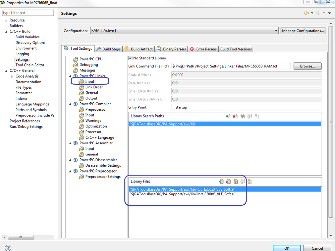Image resolution: width=335 pixels, height=251 pixels.
Task: Delete selected library file entry
Action: (228, 182)
